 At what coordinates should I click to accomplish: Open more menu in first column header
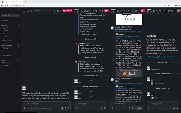[x=61, y=11]
